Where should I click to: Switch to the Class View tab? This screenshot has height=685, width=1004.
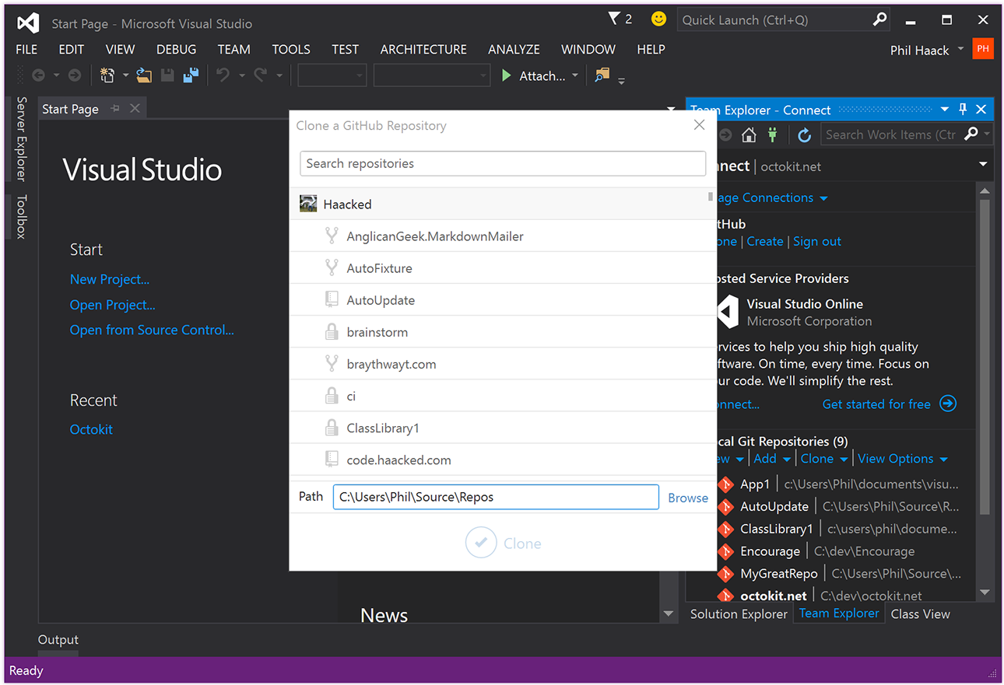pos(920,613)
